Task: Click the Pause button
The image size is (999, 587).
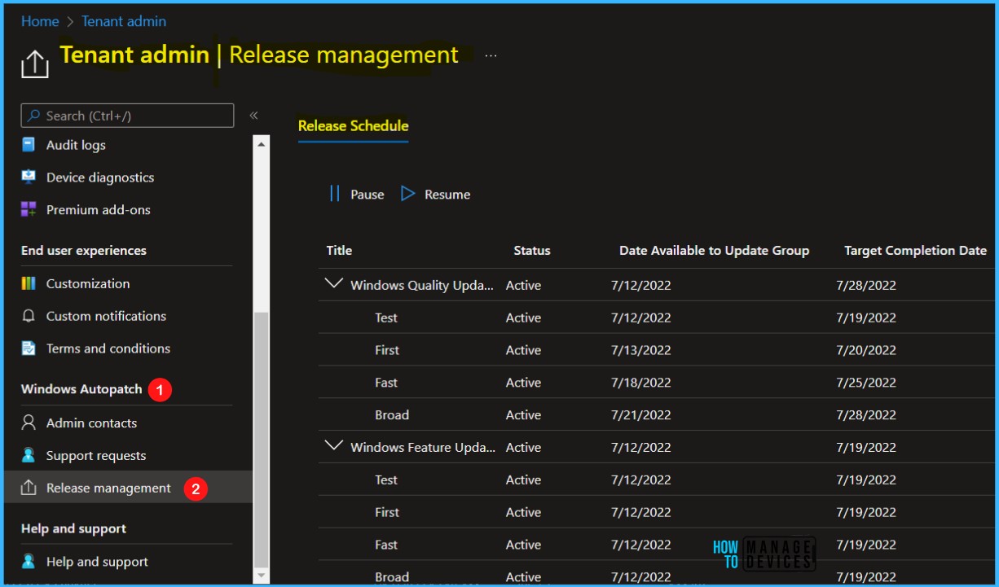Action: click(356, 194)
